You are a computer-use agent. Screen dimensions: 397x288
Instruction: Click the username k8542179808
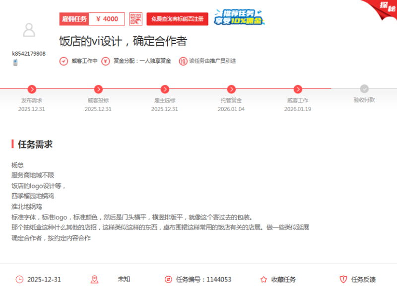[28, 53]
